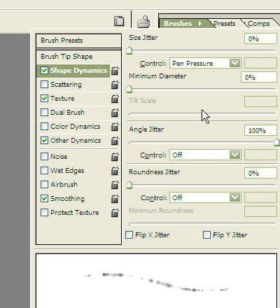Click the Angle Jitter 100% field

click(x=260, y=130)
